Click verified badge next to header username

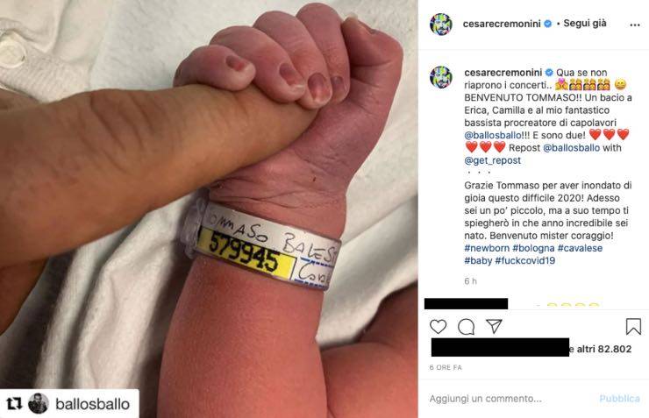tap(547, 24)
